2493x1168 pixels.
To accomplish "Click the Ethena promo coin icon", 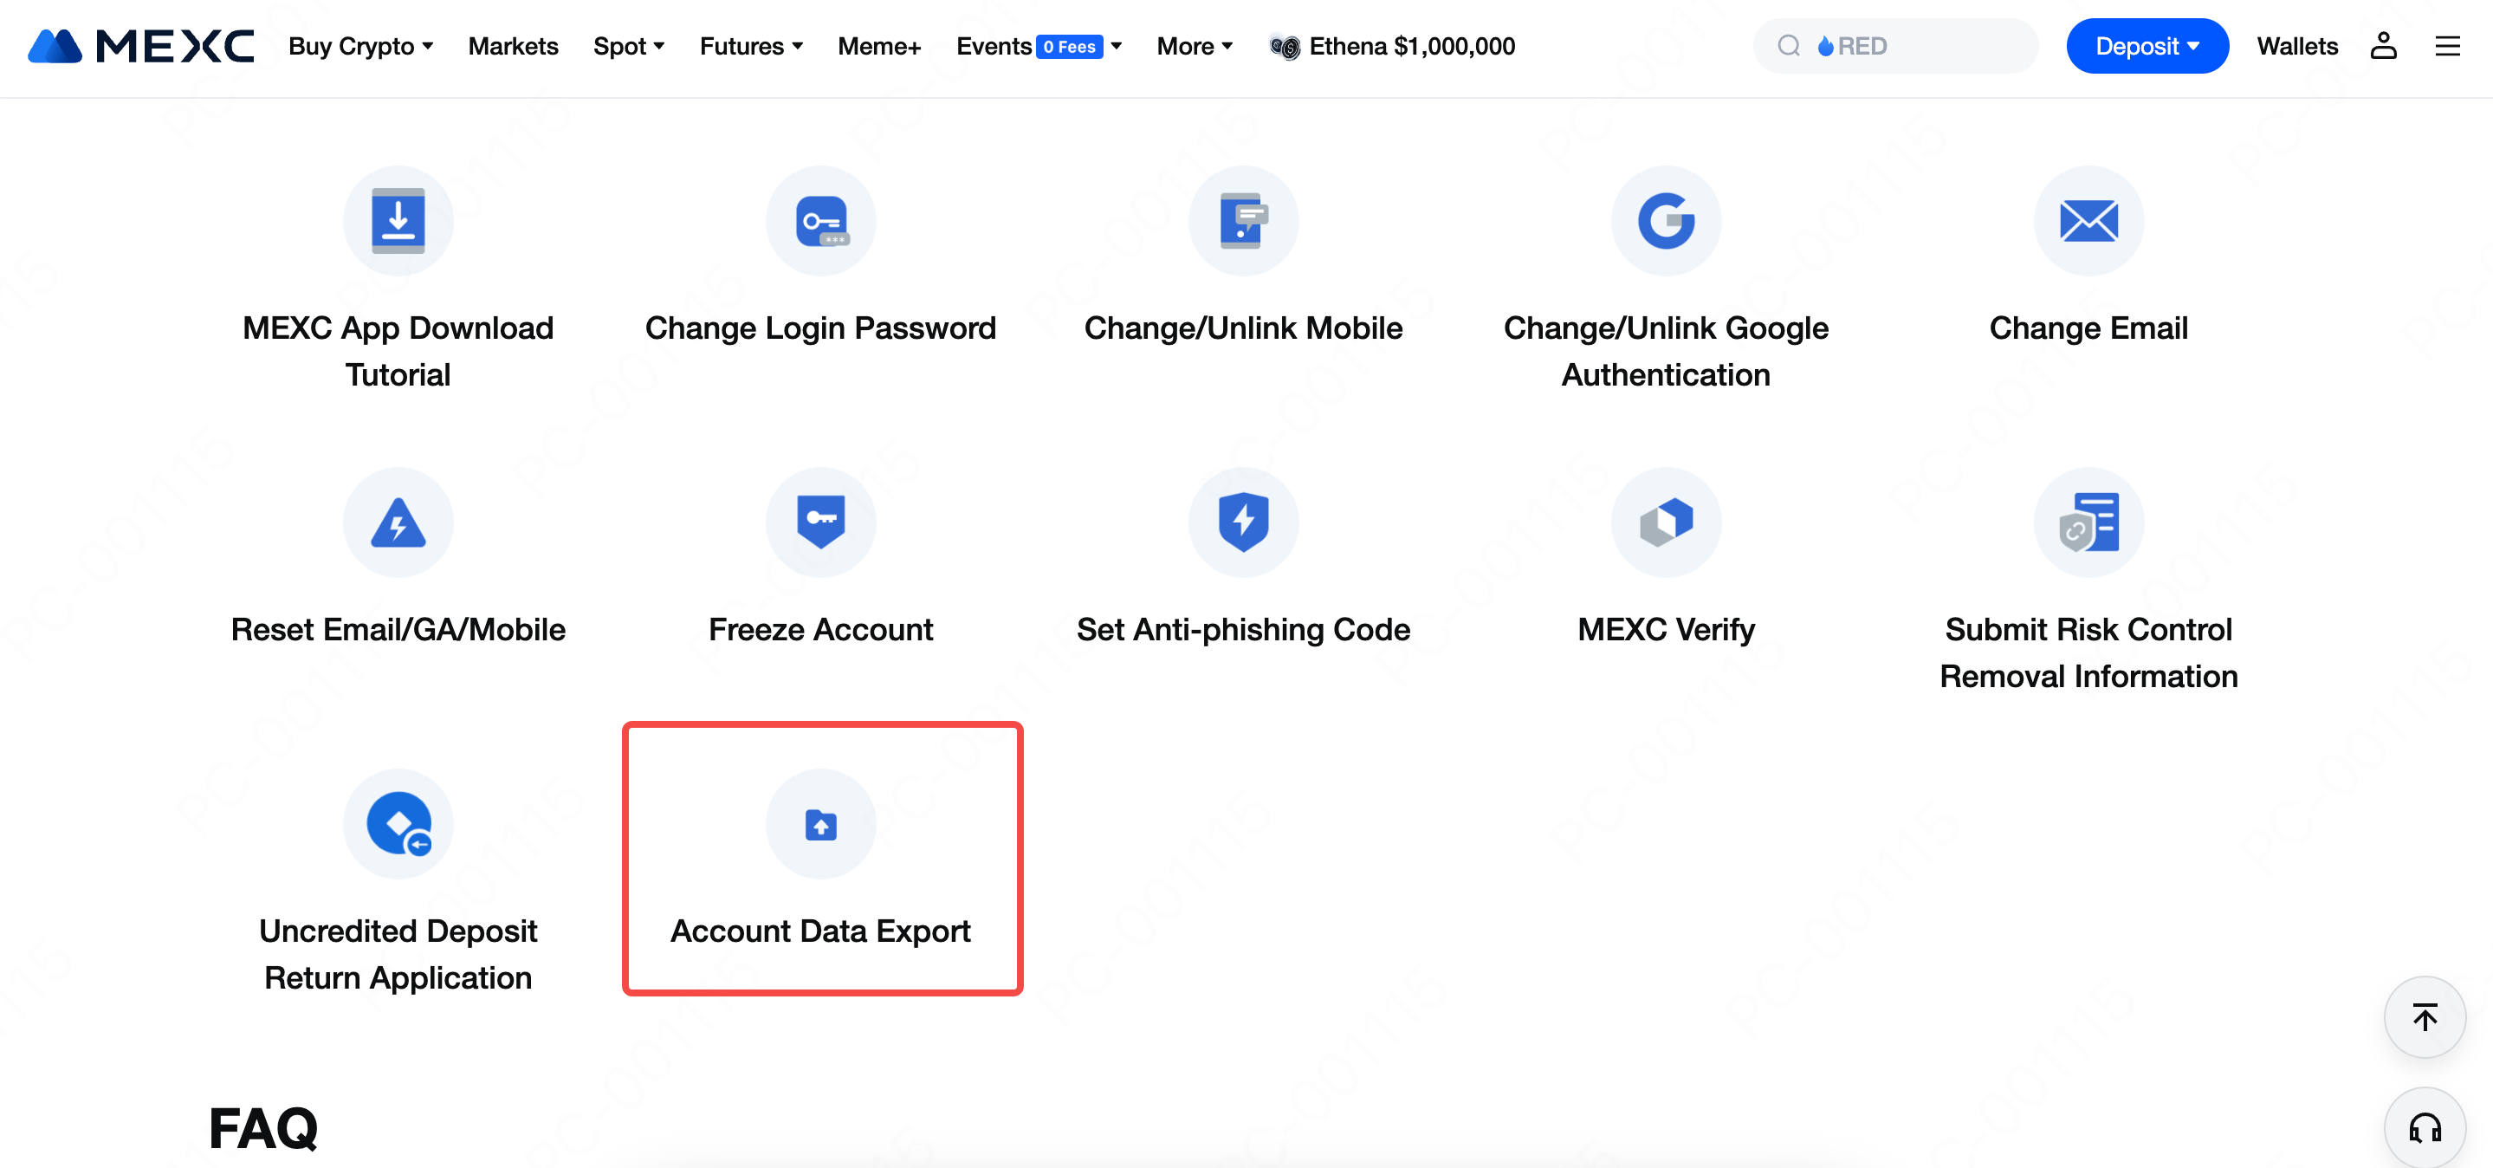I will 1285,47.
